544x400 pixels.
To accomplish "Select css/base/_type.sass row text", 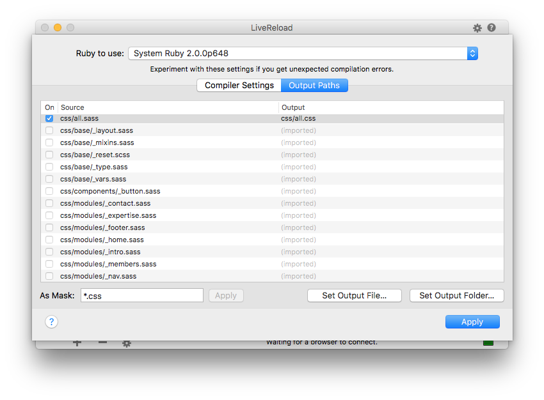I will click(93, 167).
